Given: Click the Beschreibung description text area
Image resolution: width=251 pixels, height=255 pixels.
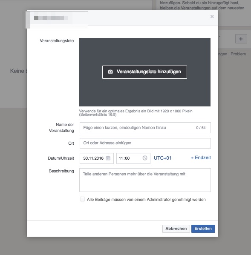Looking at the screenshot, I should (x=145, y=180).
